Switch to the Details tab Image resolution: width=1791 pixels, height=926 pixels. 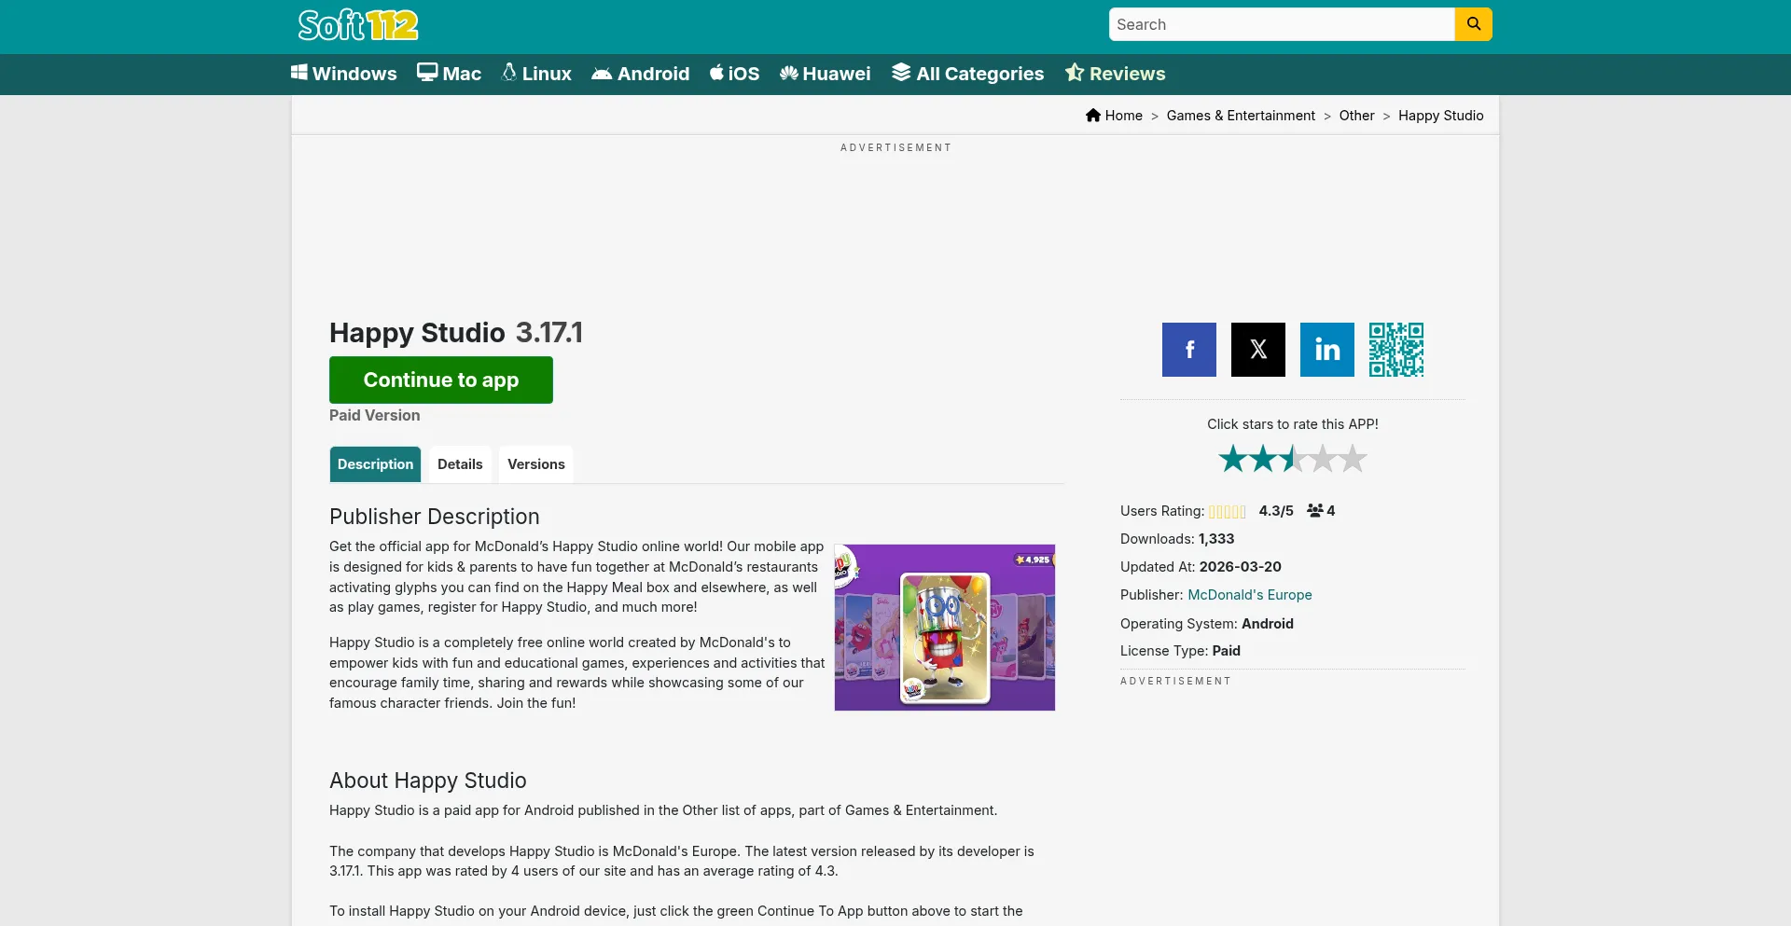click(x=460, y=464)
